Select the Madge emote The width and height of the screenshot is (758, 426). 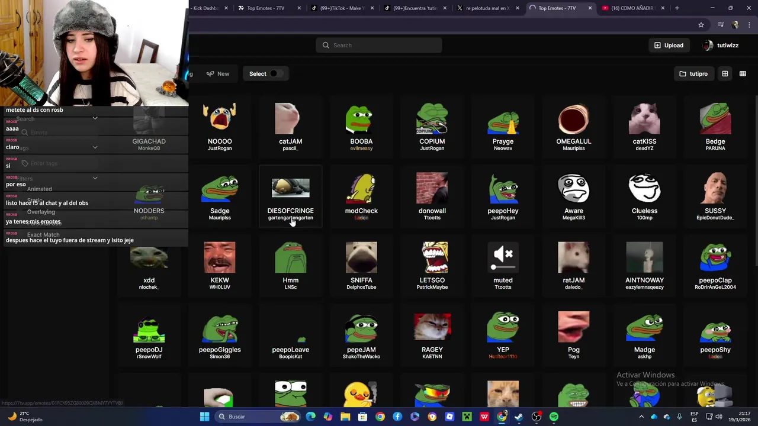644,335
